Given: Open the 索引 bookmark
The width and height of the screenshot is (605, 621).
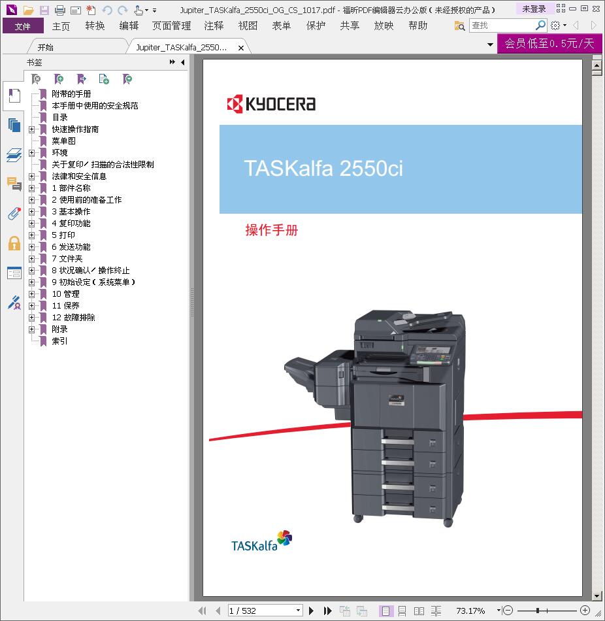Looking at the screenshot, I should (x=60, y=341).
